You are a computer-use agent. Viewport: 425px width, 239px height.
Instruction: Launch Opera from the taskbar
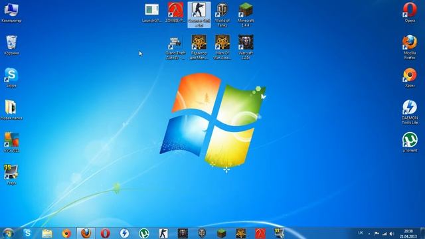click(105, 233)
